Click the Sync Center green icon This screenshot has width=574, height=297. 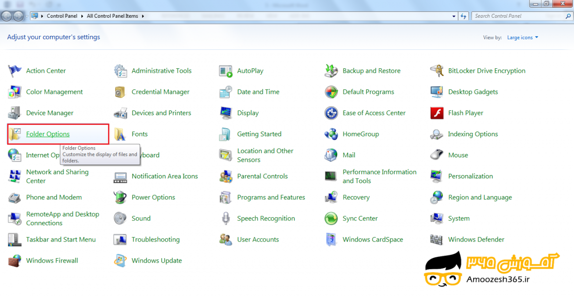(x=331, y=219)
